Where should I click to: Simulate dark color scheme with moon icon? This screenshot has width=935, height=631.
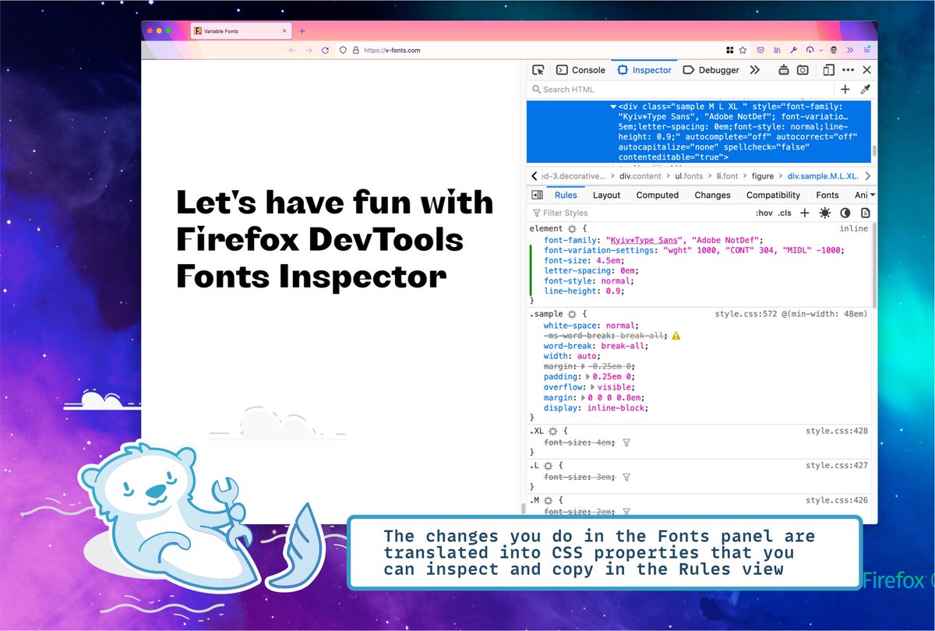pyautogui.click(x=845, y=213)
